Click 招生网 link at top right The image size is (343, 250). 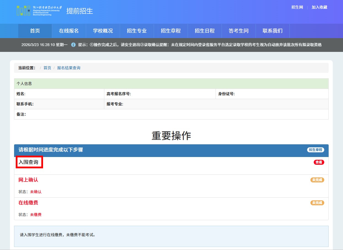pos(297,7)
